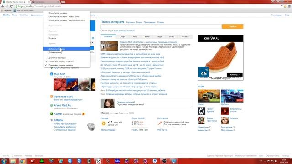Screen dimensions: 292x164
Task: Click the orange Найти search button
Action: (233, 26)
